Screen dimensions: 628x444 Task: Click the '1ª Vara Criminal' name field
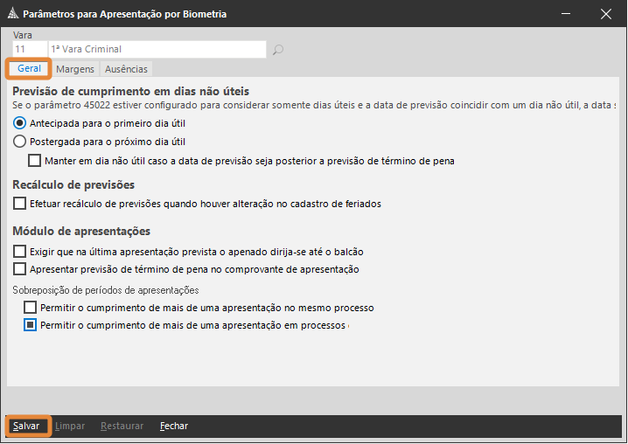[x=157, y=49]
